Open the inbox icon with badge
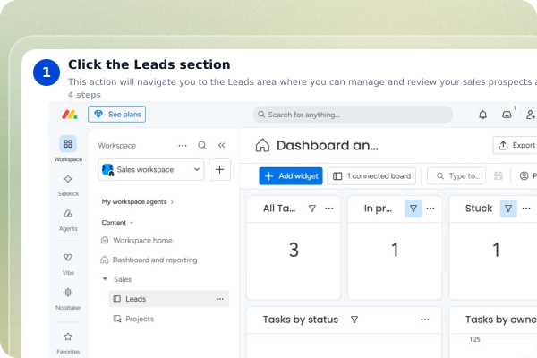Viewport: 537px width, 358px height. 507,115
